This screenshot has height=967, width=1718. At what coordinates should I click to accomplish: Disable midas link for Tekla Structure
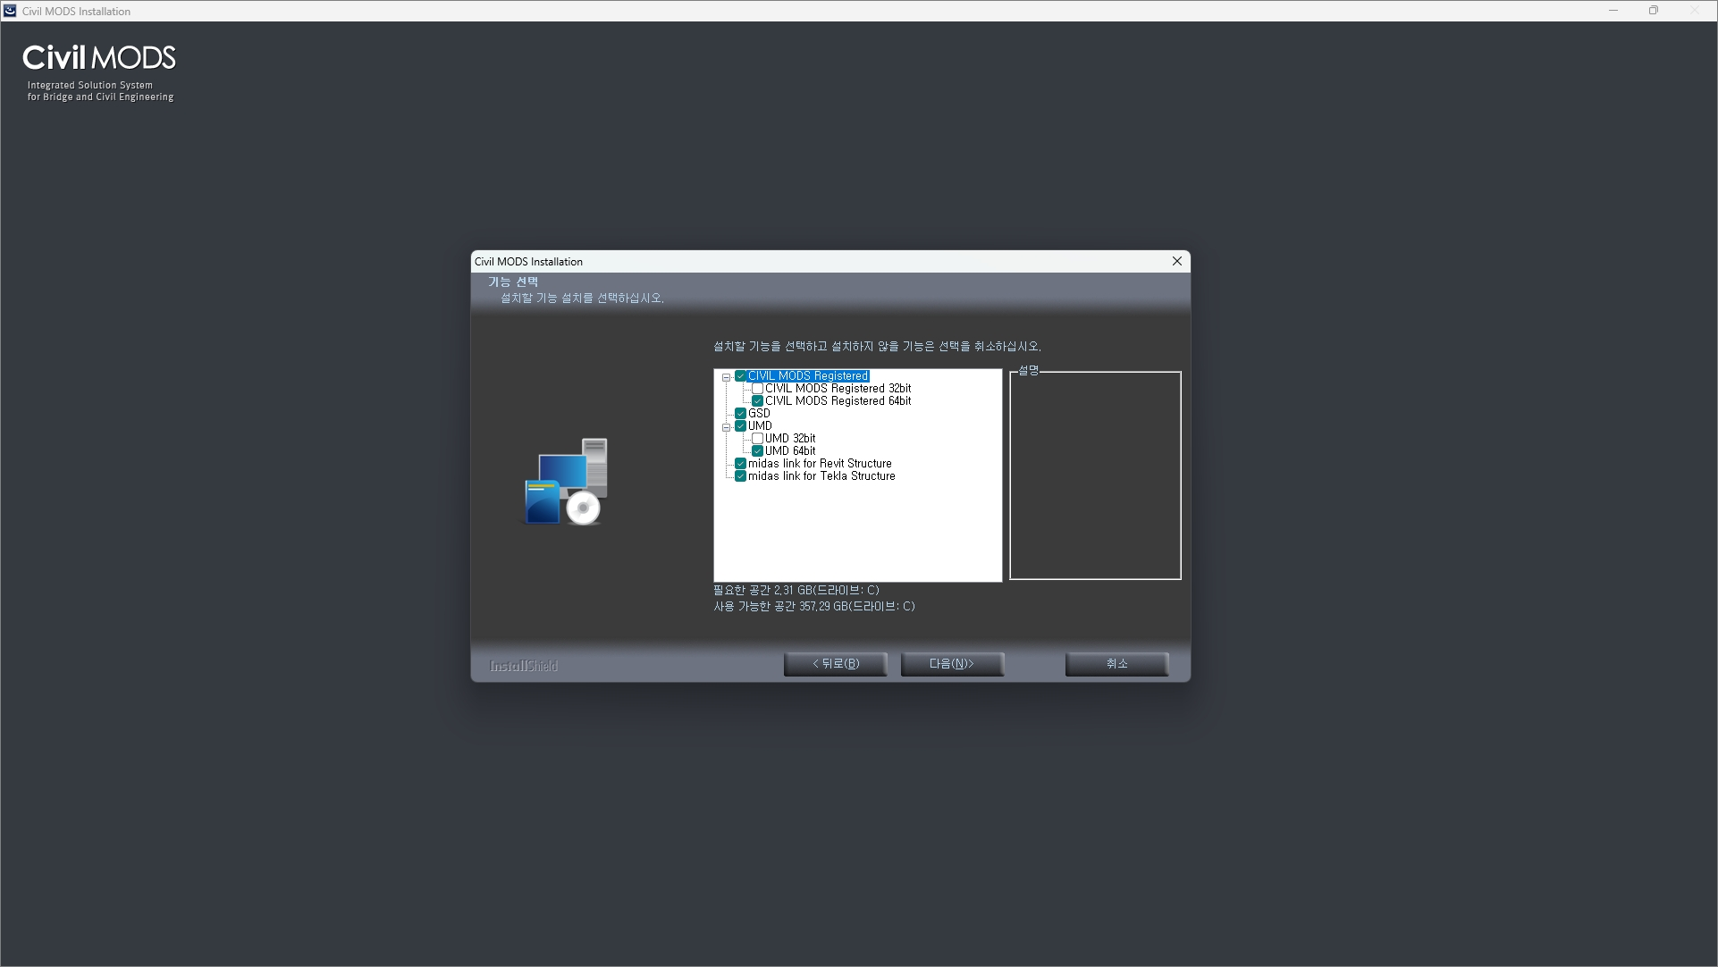(x=740, y=476)
